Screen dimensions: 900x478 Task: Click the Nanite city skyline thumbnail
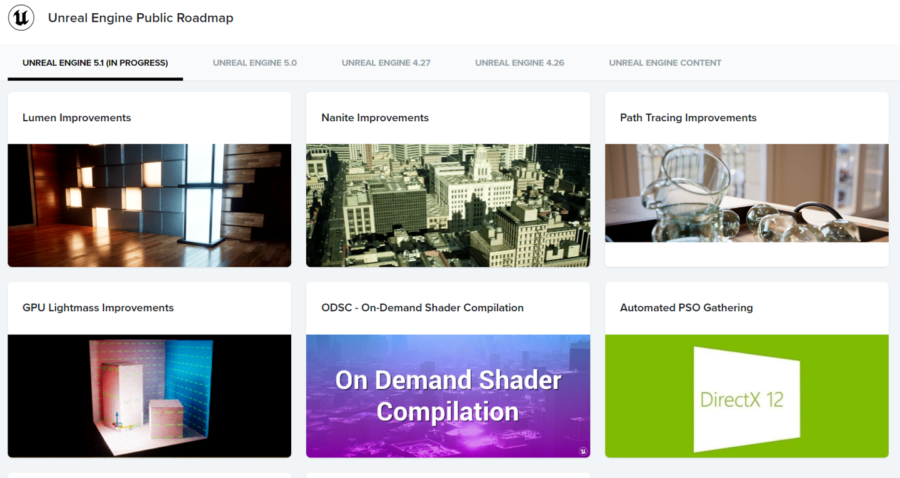[x=448, y=206]
